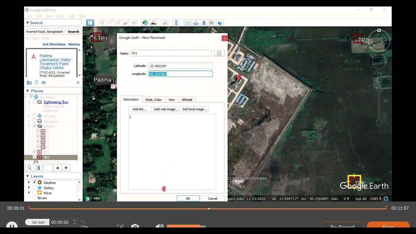Select the Ruler tool icon

176,23
